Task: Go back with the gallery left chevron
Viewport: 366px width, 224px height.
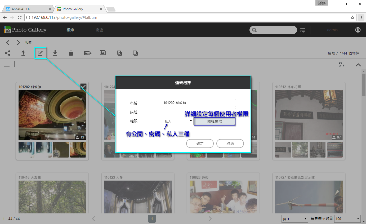Action: (x=8, y=42)
